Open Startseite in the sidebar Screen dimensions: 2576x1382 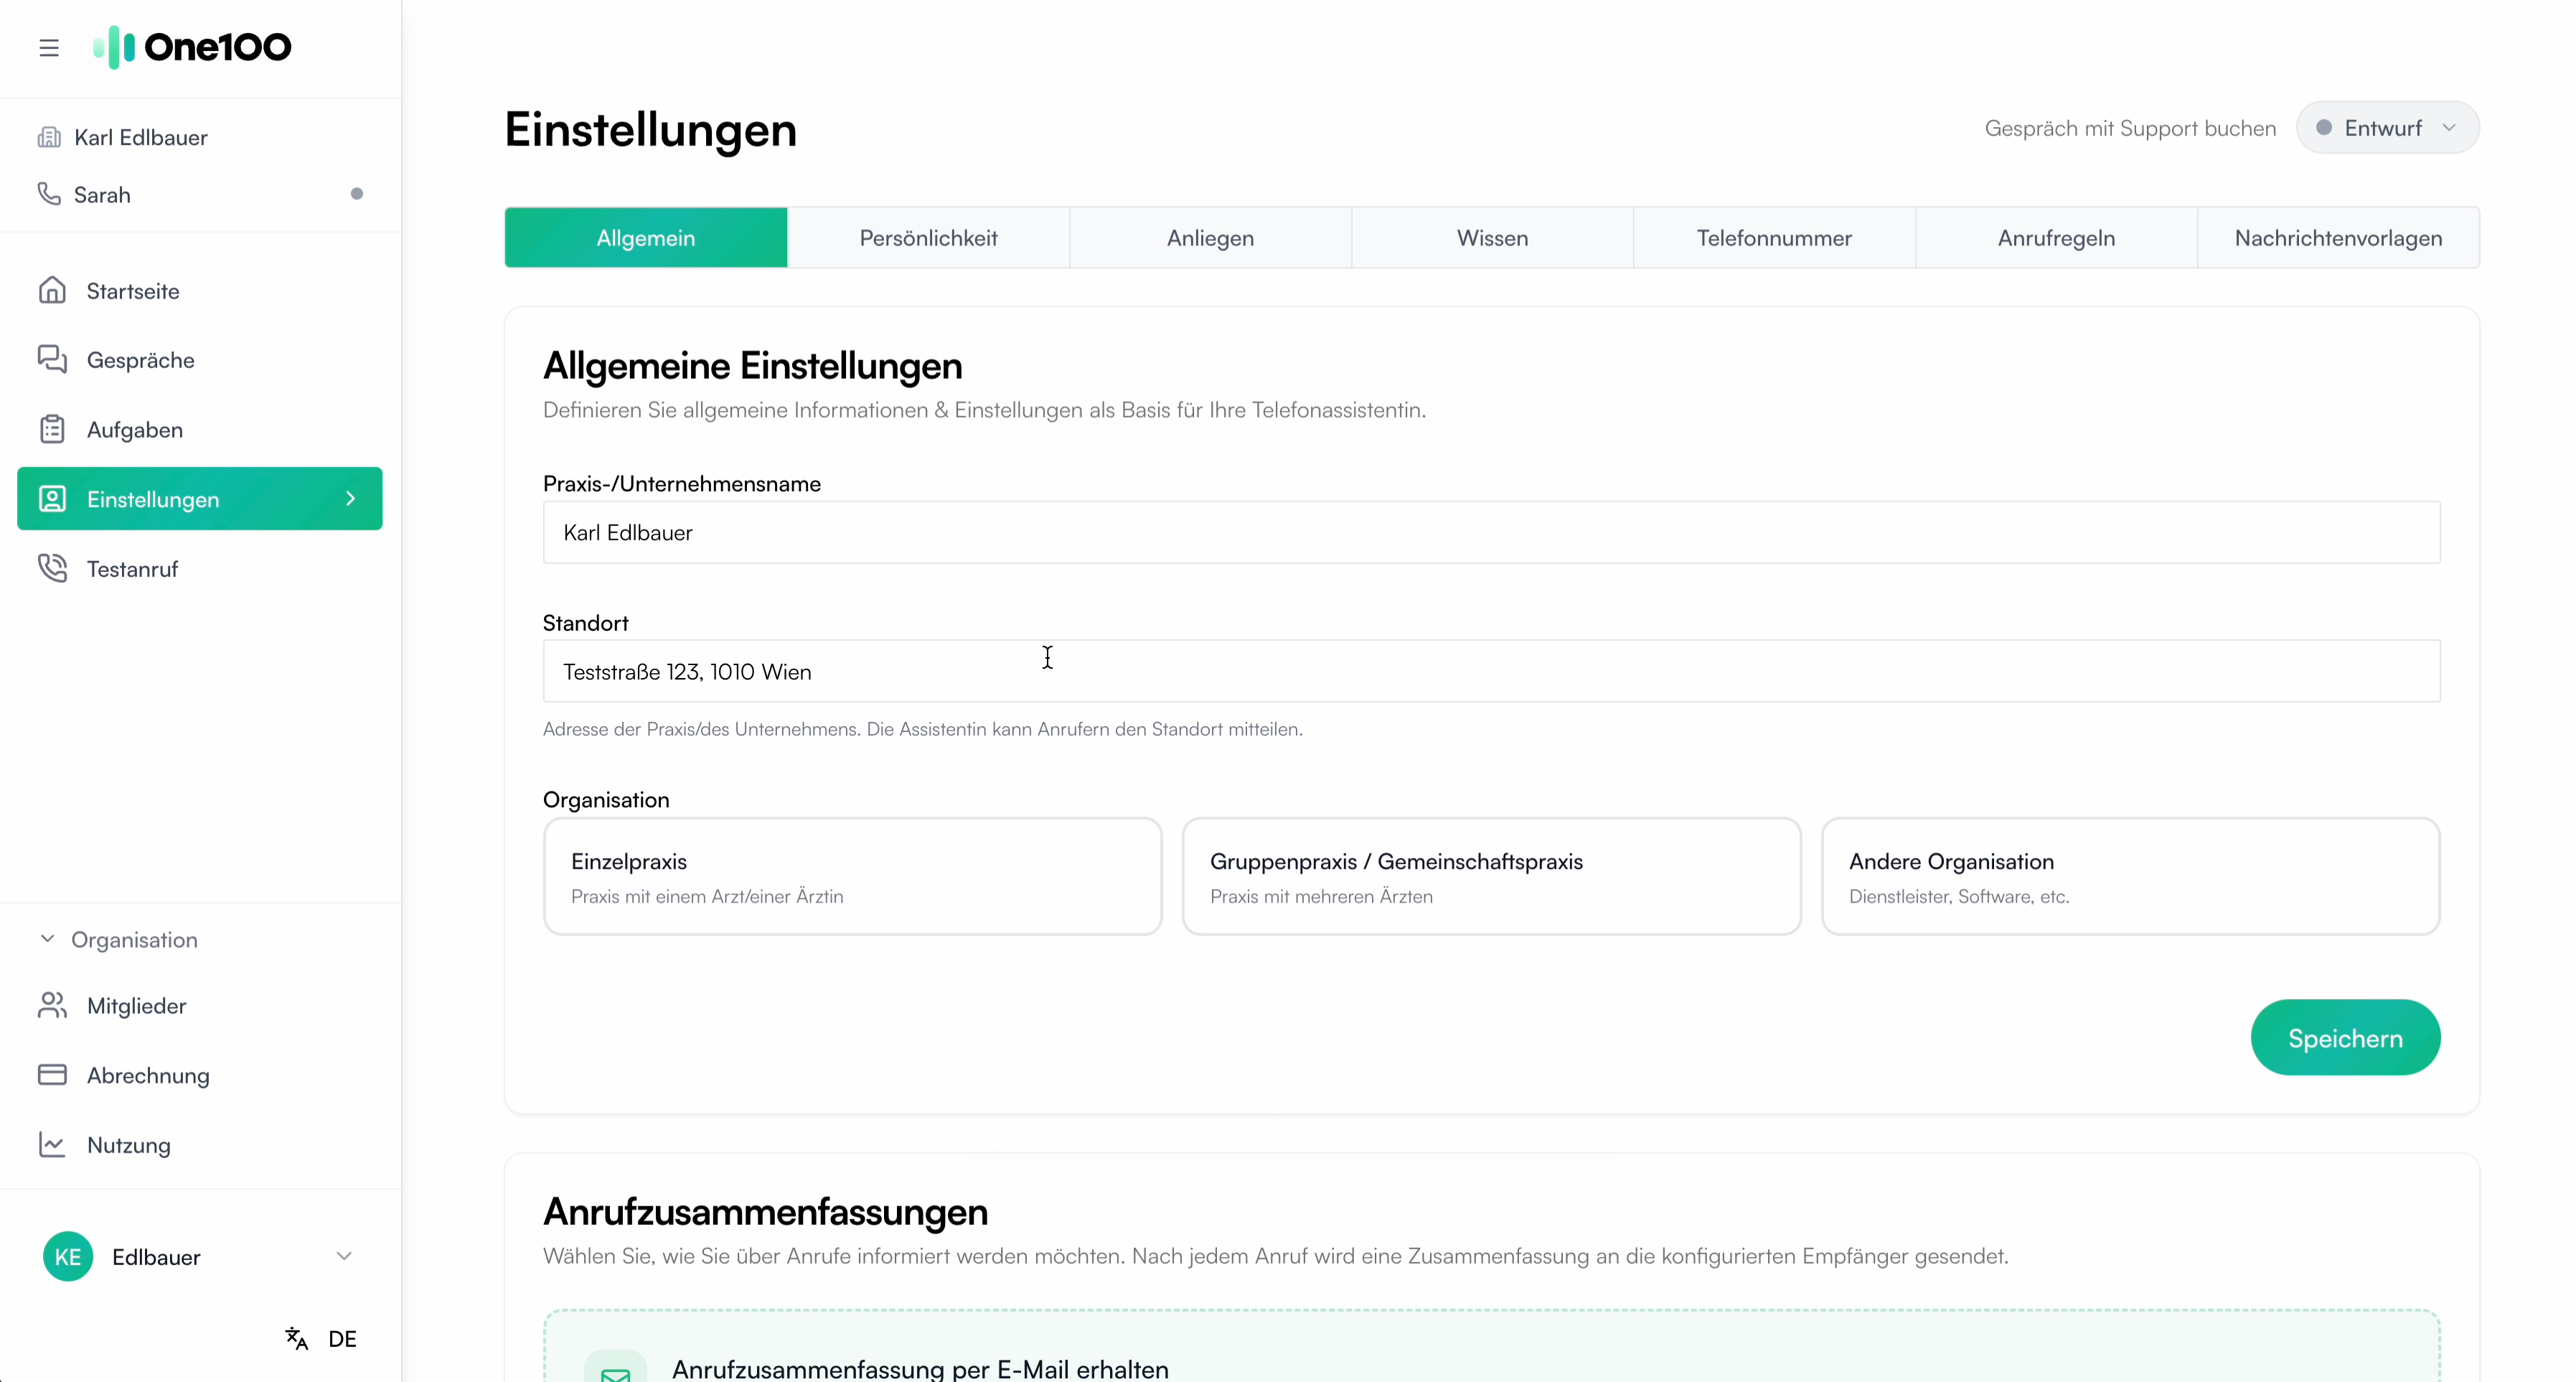click(200, 290)
